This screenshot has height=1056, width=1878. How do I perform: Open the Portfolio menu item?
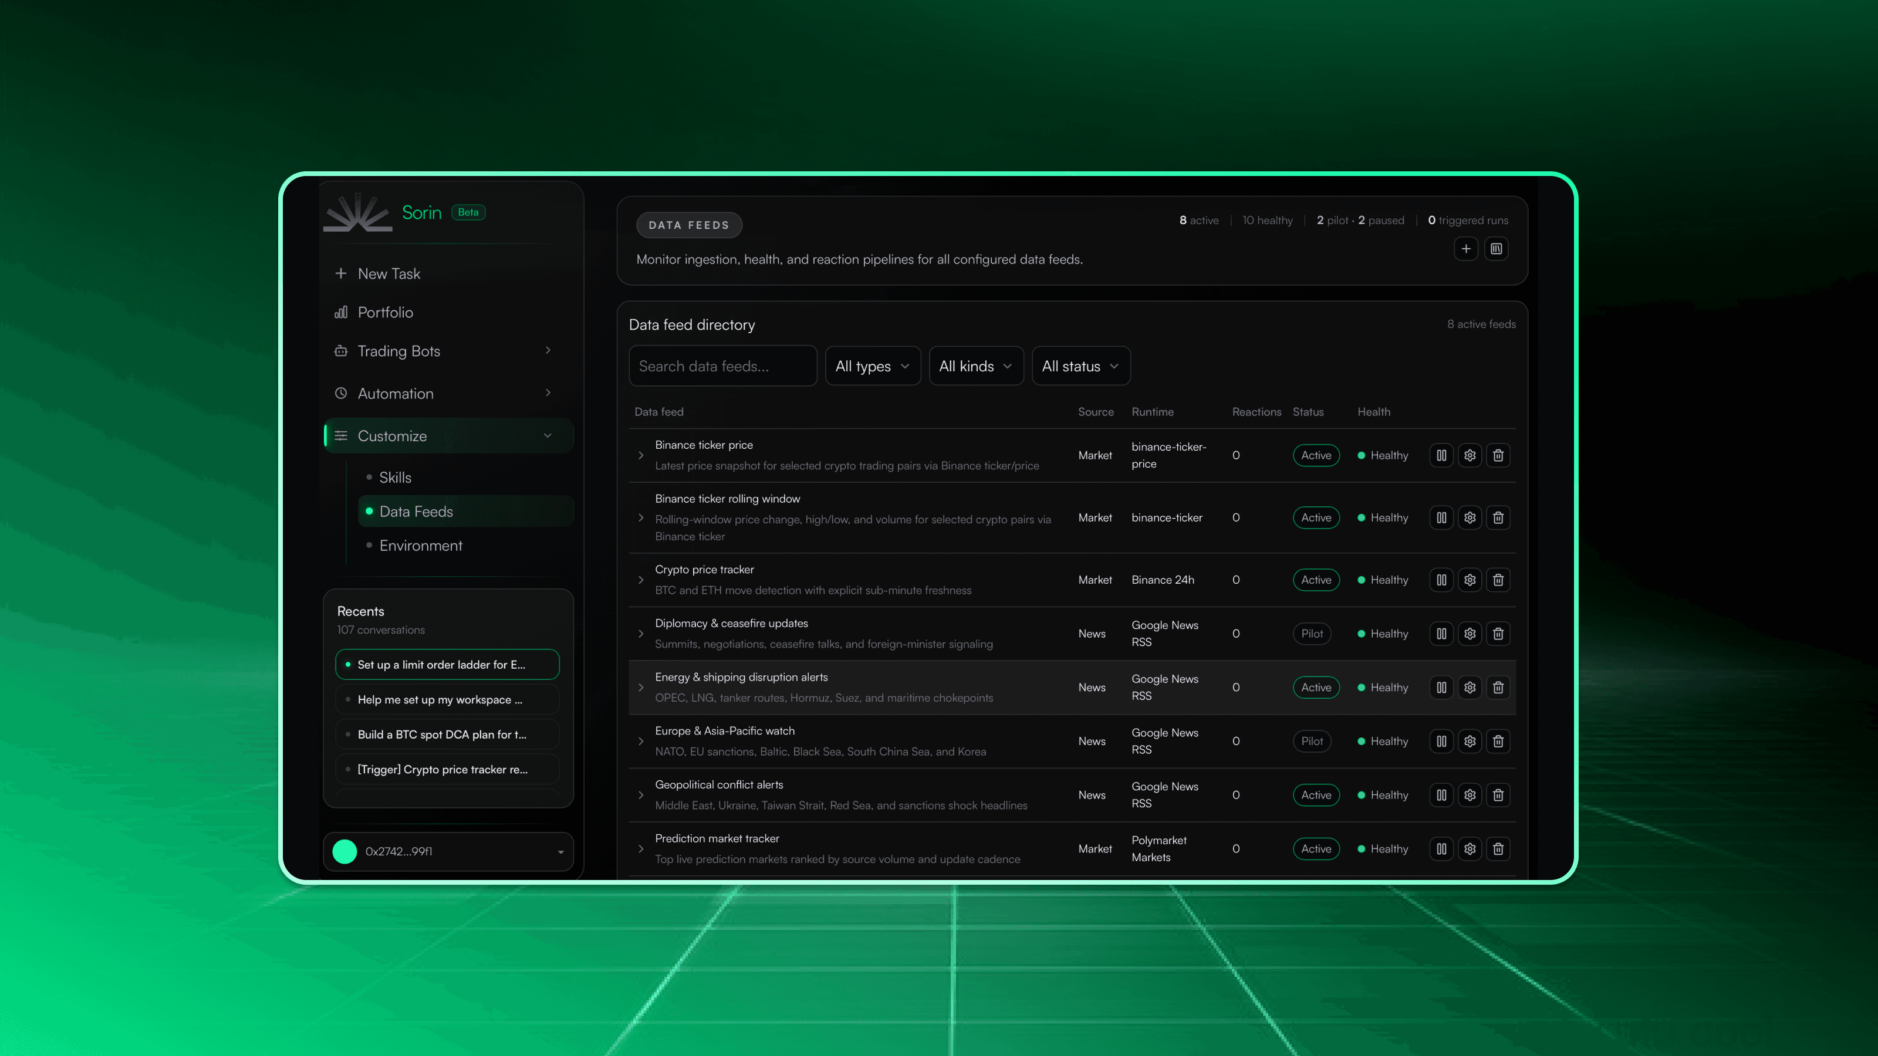pos(385,312)
